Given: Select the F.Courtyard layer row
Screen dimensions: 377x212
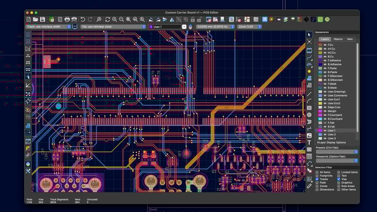Looking at the screenshot, I should (336, 115).
